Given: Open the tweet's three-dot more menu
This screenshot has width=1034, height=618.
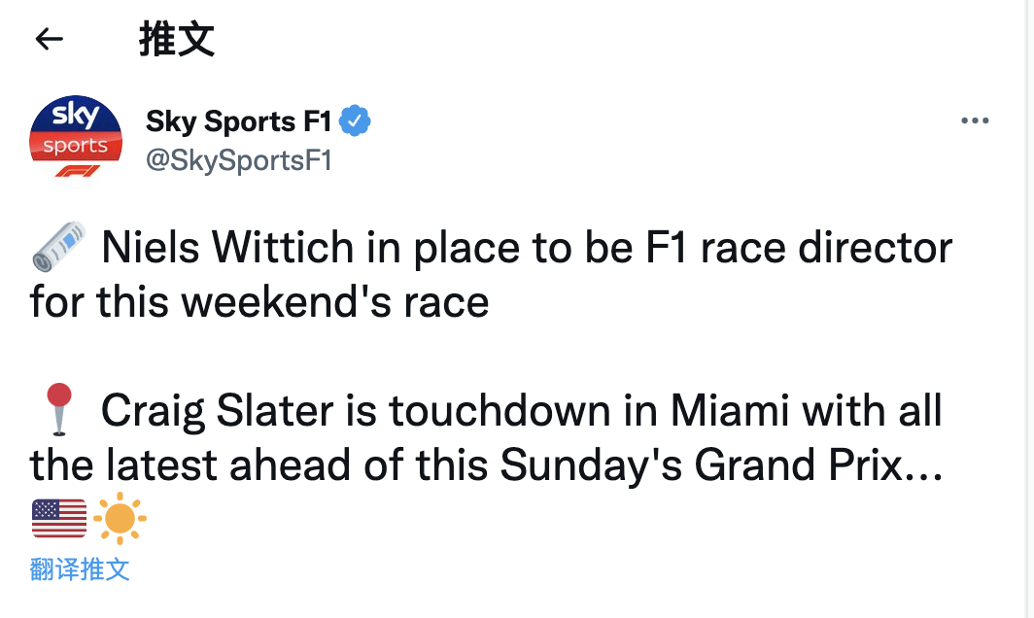Looking at the screenshot, I should click(x=974, y=121).
